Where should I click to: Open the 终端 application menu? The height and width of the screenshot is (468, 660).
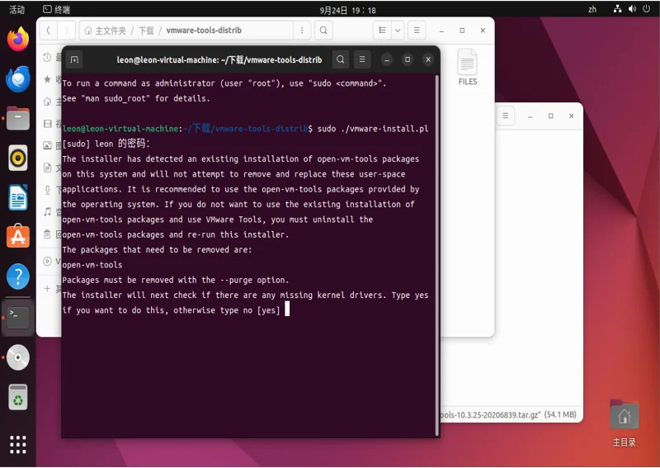[x=56, y=9]
